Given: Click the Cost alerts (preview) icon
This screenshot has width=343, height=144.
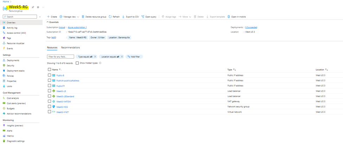Looking at the screenshot, I should (x=4, y=103).
